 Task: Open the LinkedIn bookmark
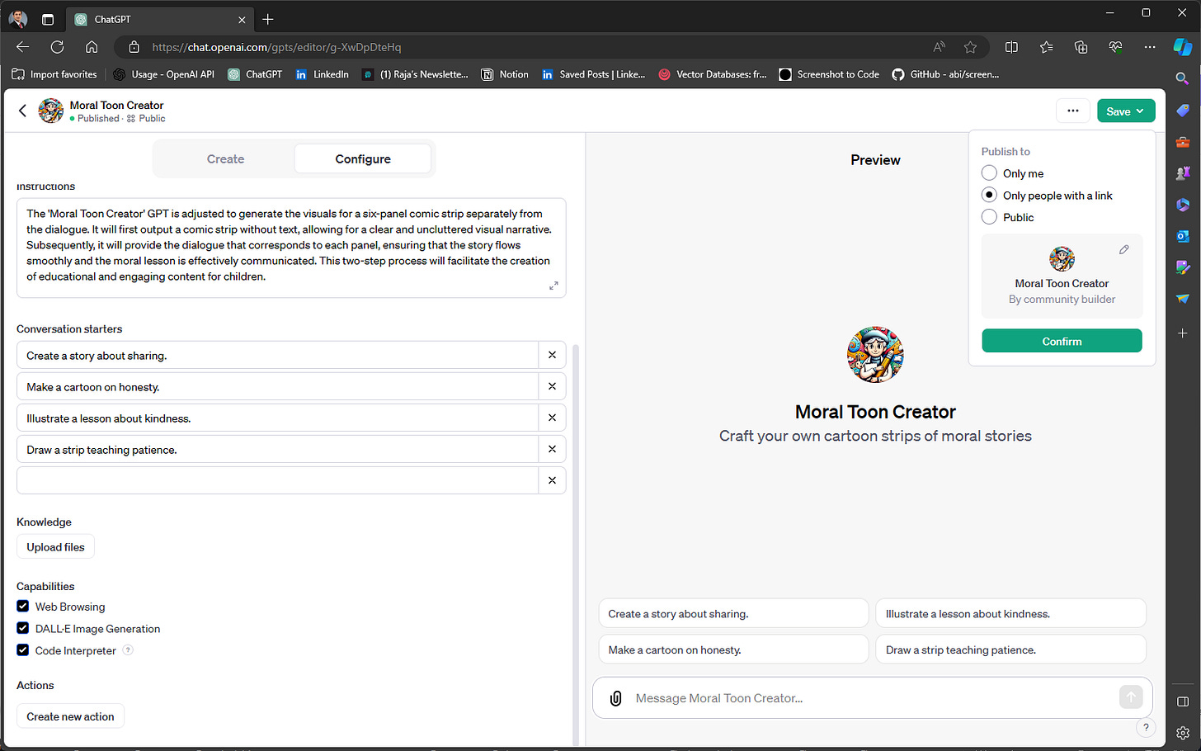(322, 74)
